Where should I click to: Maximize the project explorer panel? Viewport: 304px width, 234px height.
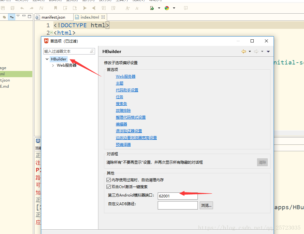point(29,16)
